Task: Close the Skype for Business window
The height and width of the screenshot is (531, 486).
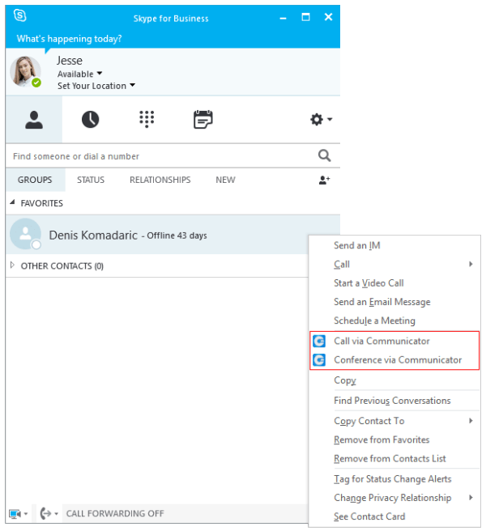Action: 328,17
